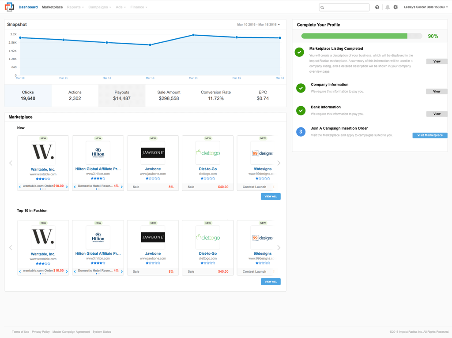This screenshot has height=338, width=452.
Task: Open the notifications bell icon
Action: (x=388, y=7)
